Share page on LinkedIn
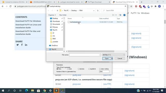The image size is (166, 93). click(x=26, y=45)
